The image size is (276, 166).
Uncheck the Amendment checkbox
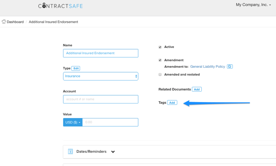coord(160,60)
